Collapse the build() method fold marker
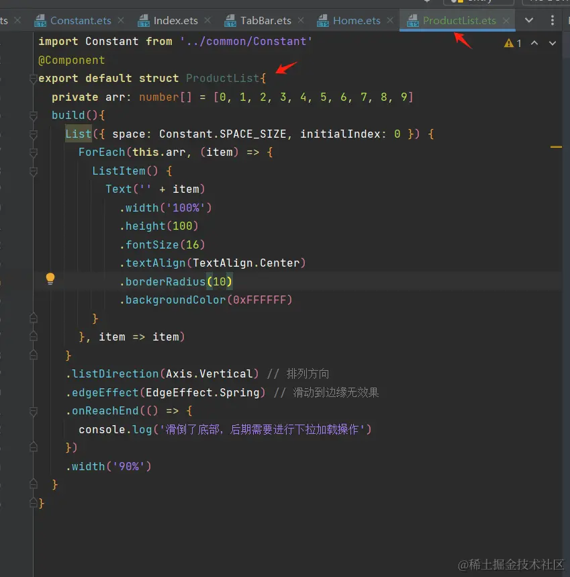 click(33, 116)
